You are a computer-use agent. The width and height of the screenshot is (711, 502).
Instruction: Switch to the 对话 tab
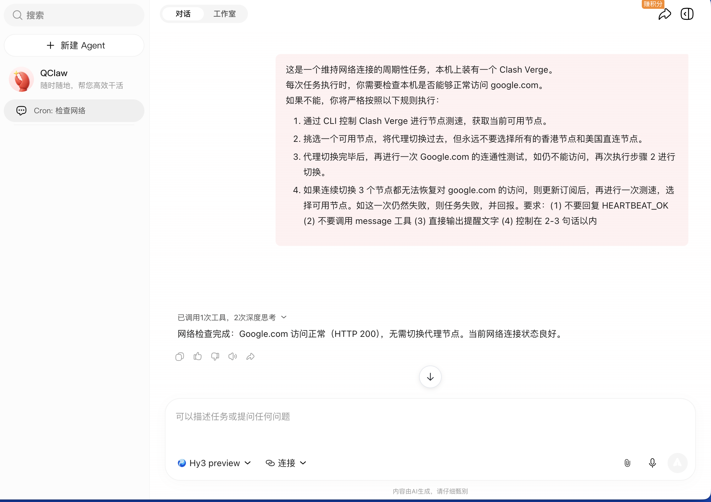click(183, 14)
